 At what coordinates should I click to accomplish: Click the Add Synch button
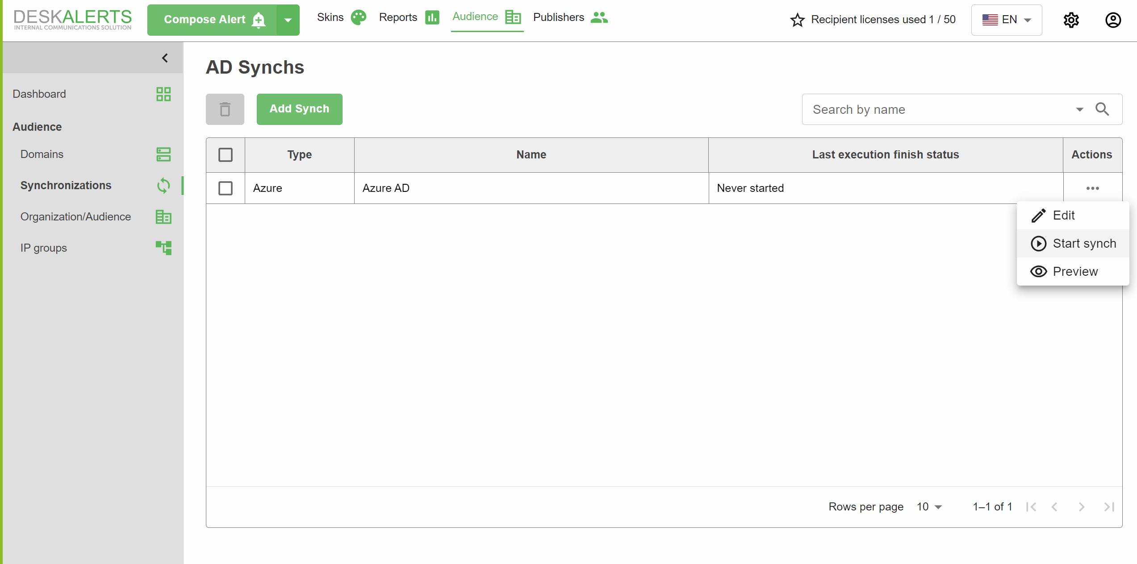coord(299,109)
